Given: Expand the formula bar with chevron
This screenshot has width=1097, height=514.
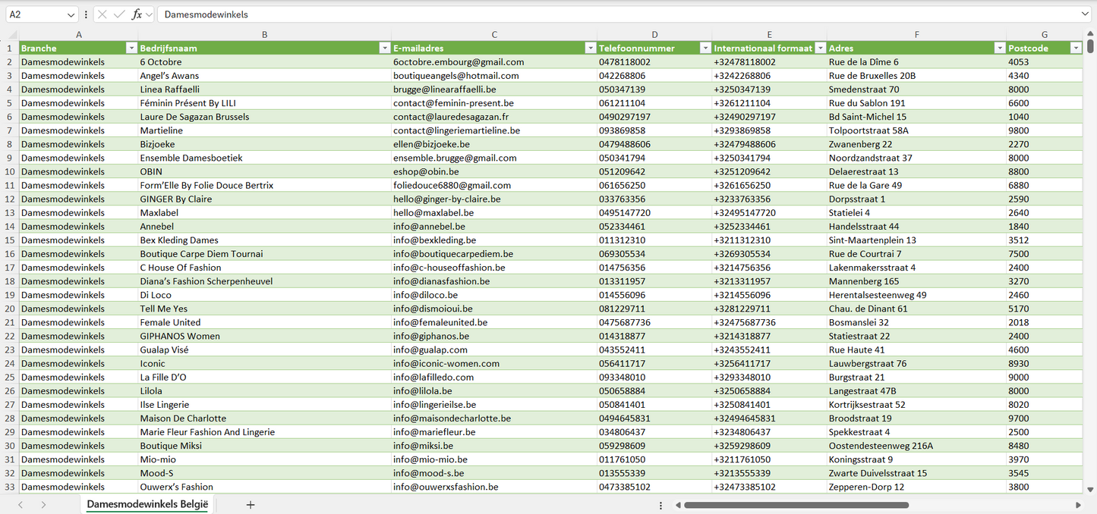Looking at the screenshot, I should pyautogui.click(x=1085, y=14).
